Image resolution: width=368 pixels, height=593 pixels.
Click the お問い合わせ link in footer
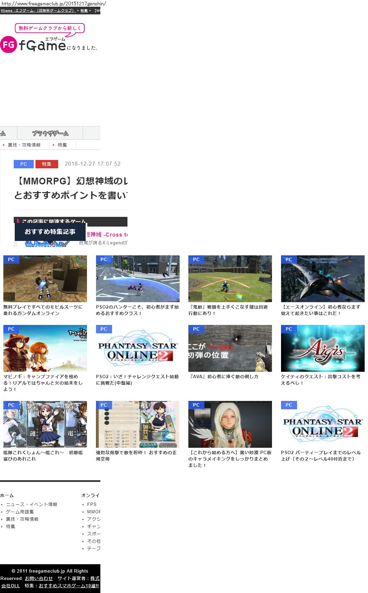[x=39, y=578]
